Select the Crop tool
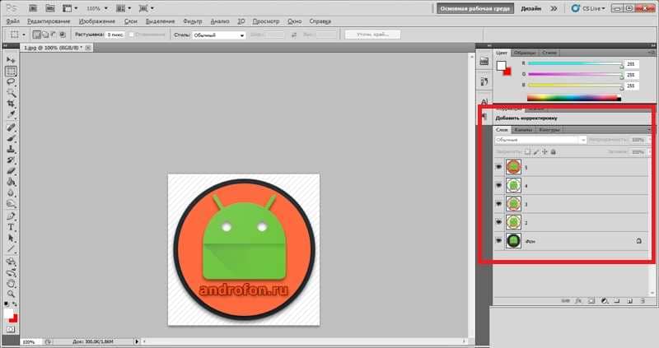Image resolution: width=659 pixels, height=348 pixels. 11,104
